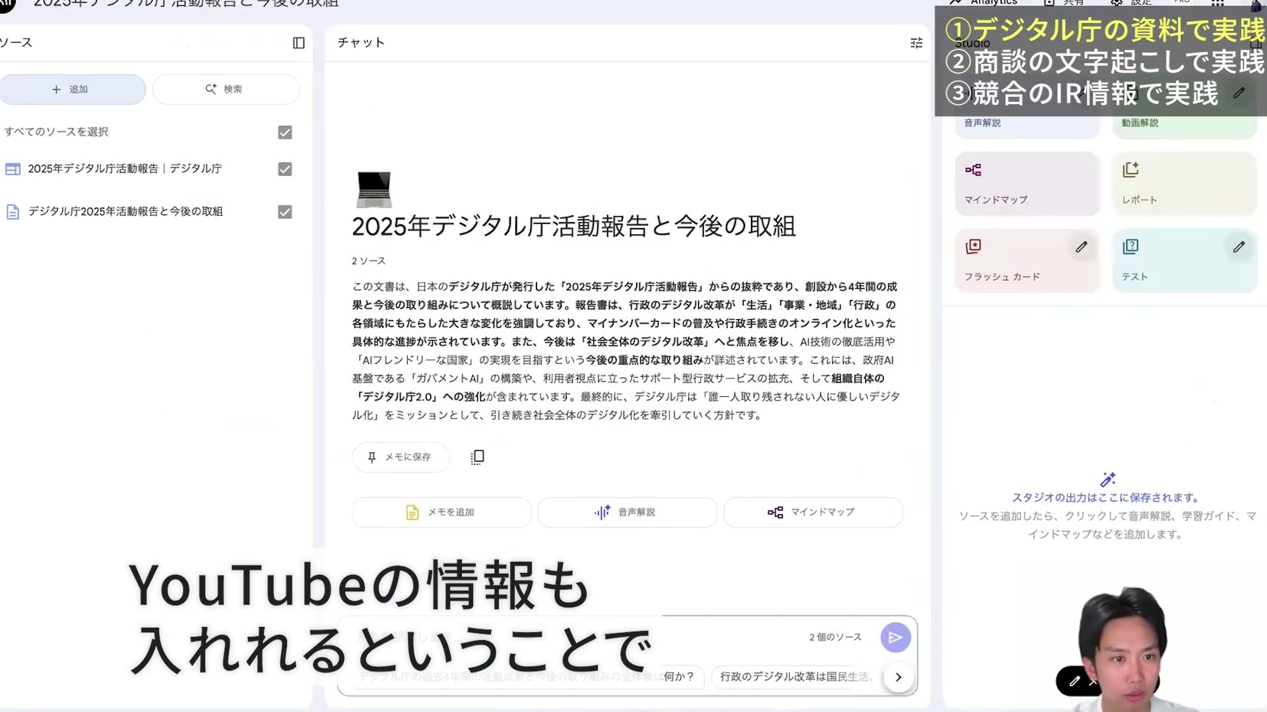
Task: Open the 2025年デジタル庁活動報告｜デジタル庁 web source
Action: click(125, 169)
